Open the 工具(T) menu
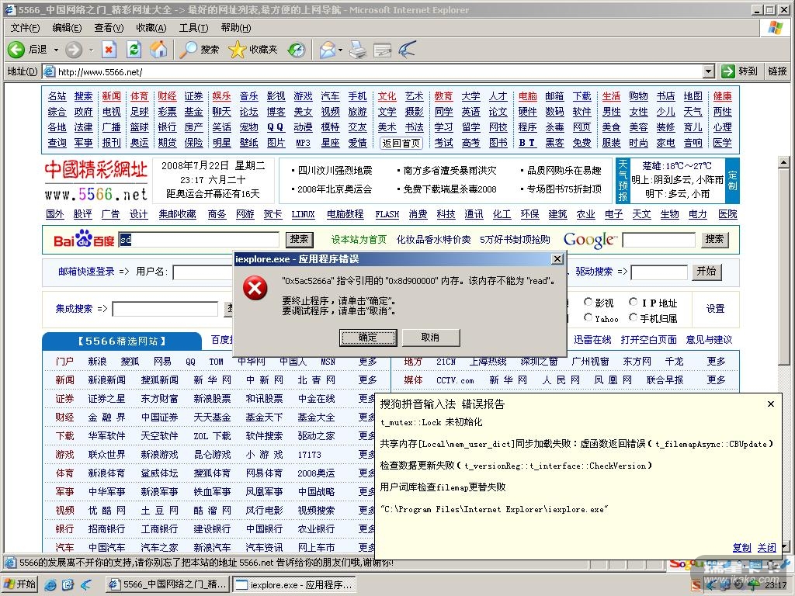This screenshot has width=795, height=596. (193, 28)
